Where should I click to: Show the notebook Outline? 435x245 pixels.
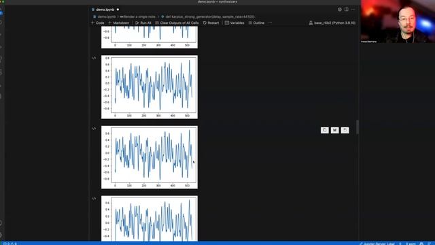coord(256,22)
